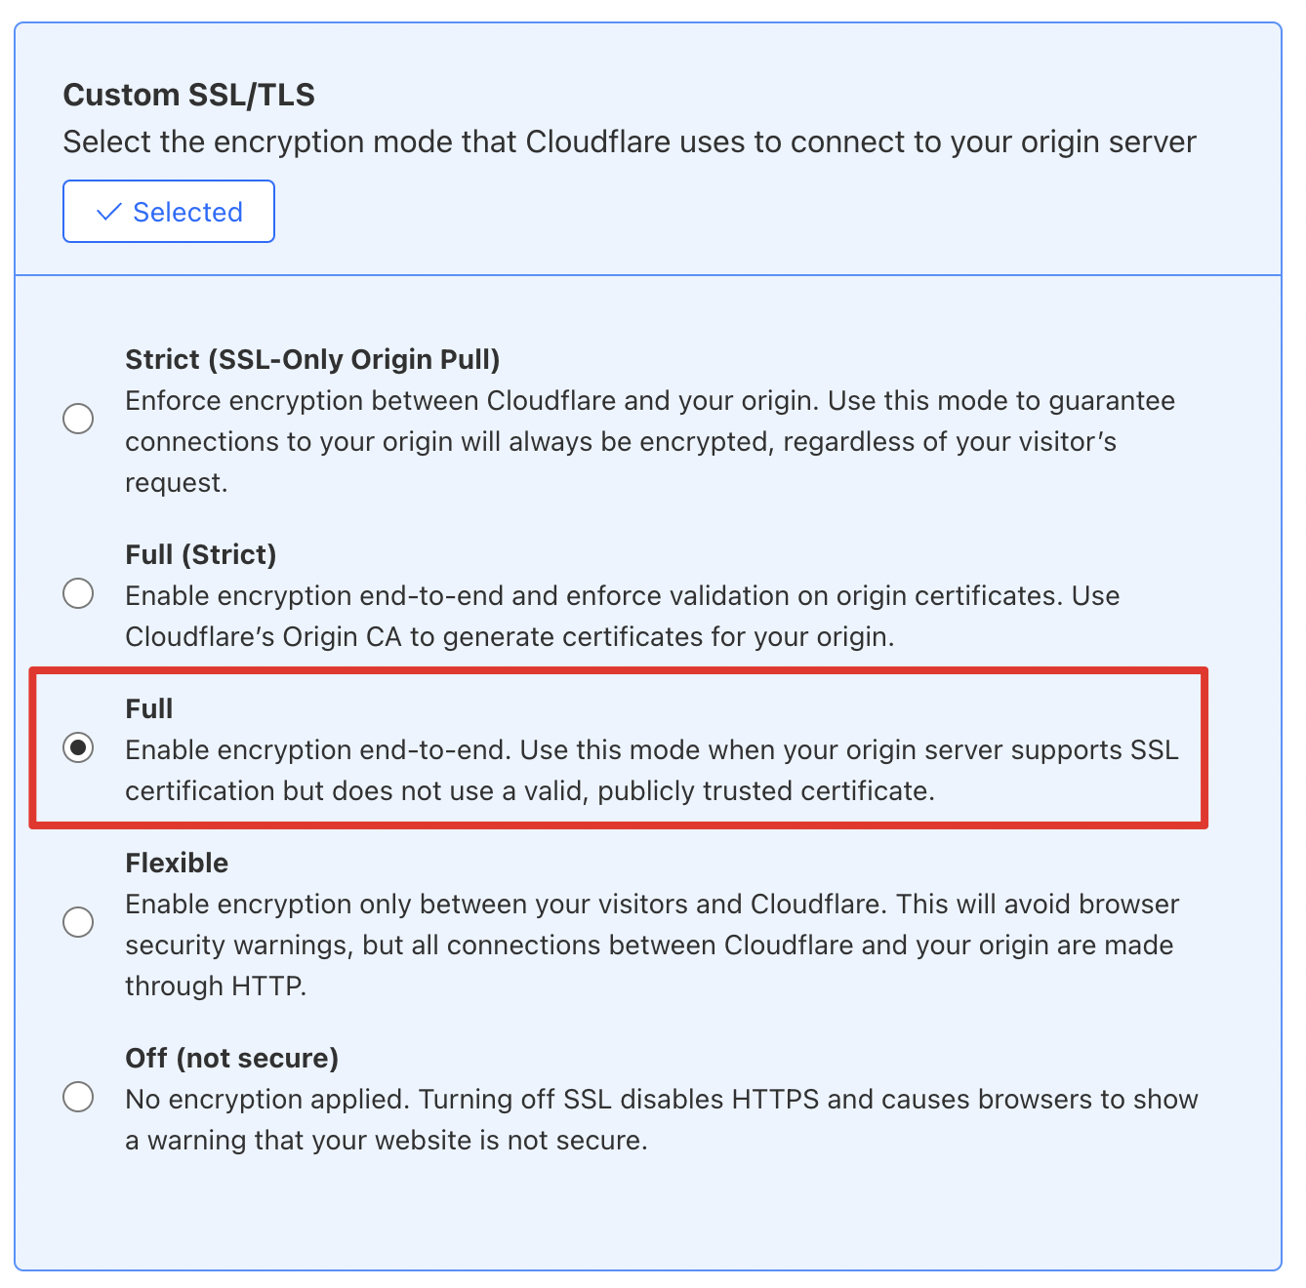This screenshot has height=1288, width=1306.
Task: Click the Flexible mode description text
Action: coord(649,944)
